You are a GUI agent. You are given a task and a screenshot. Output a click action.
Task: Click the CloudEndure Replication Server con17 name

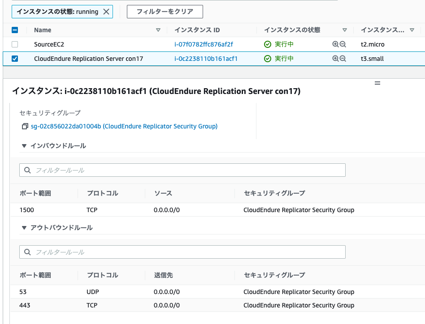[x=89, y=59]
